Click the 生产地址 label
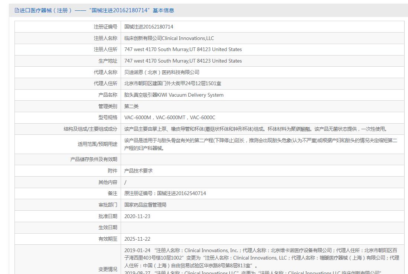 pyautogui.click(x=108, y=61)
